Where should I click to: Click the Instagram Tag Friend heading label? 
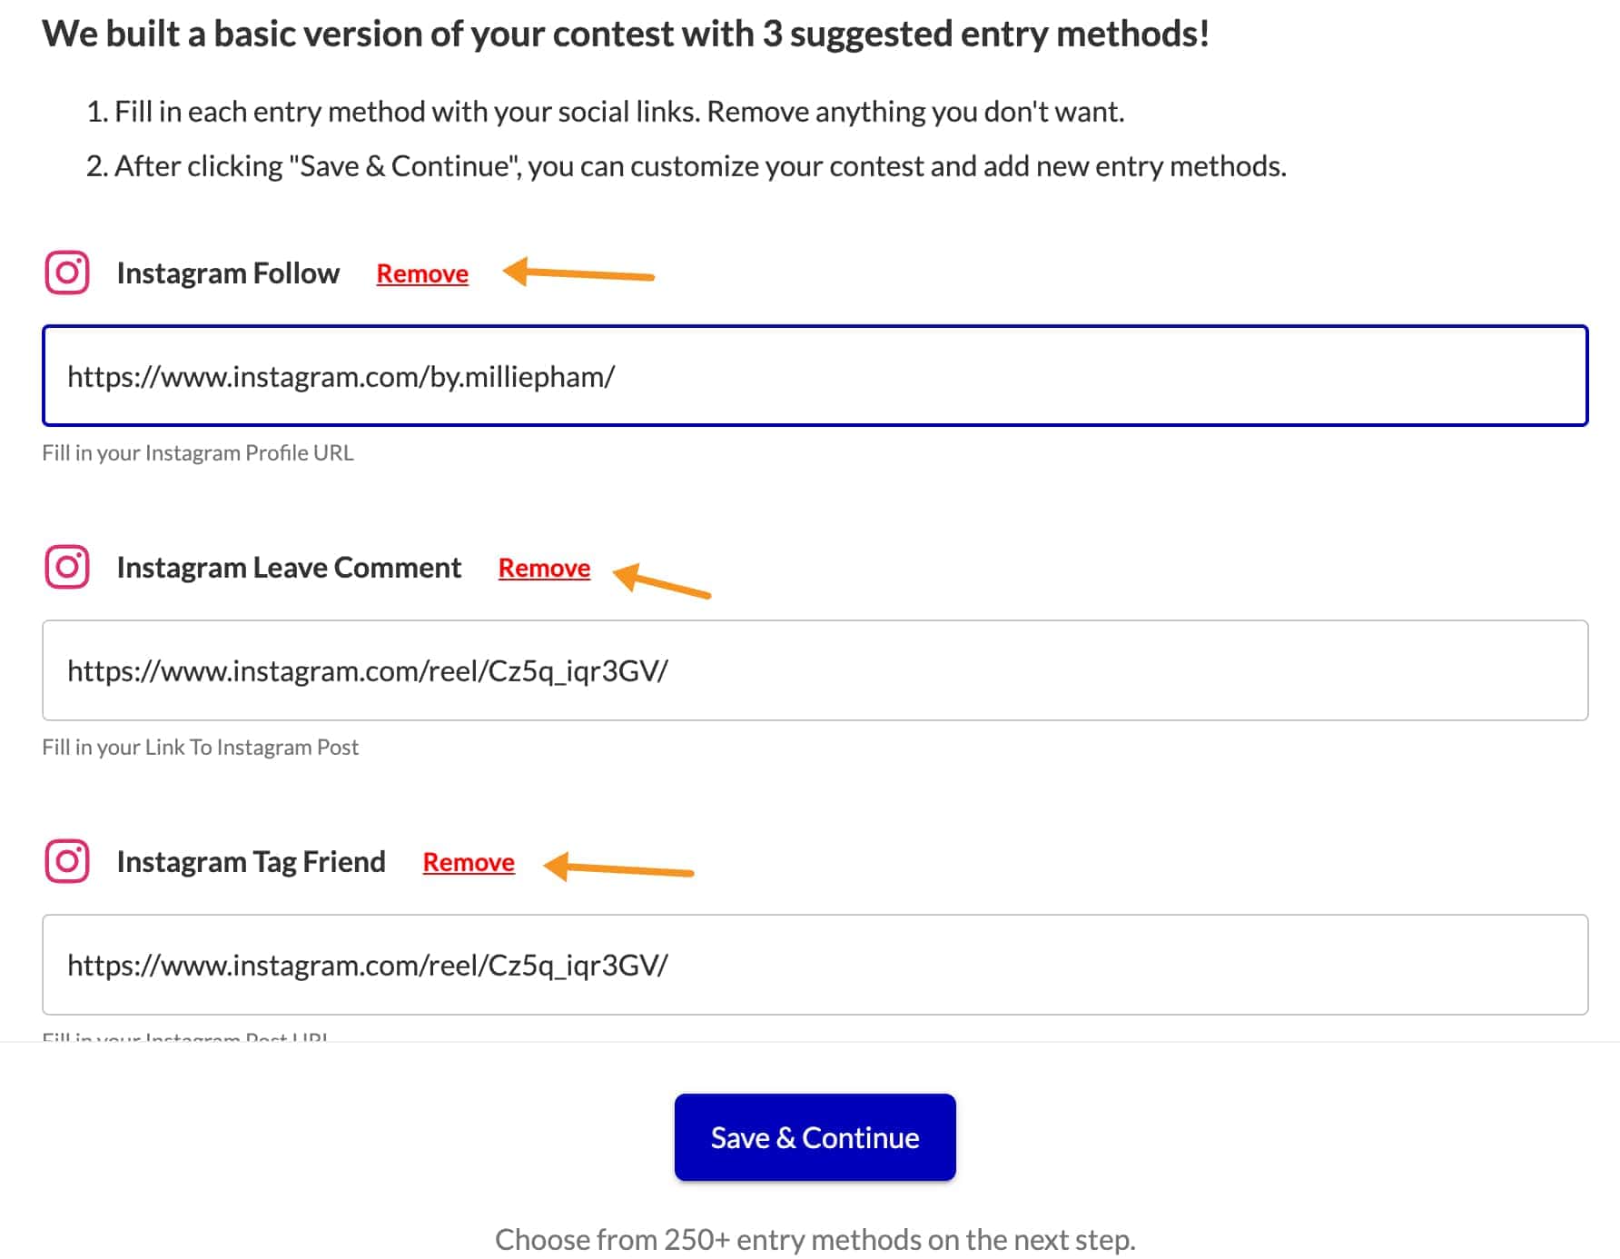point(251,861)
